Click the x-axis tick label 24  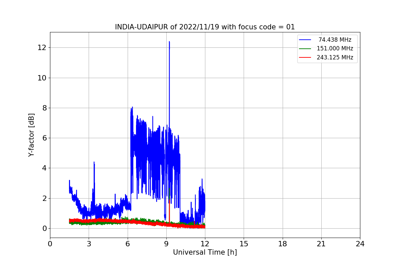(x=360, y=244)
